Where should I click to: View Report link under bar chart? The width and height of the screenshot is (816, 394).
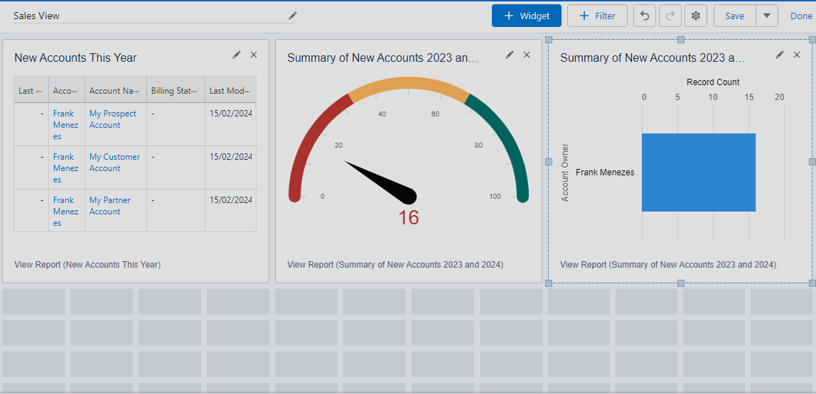pyautogui.click(x=668, y=265)
